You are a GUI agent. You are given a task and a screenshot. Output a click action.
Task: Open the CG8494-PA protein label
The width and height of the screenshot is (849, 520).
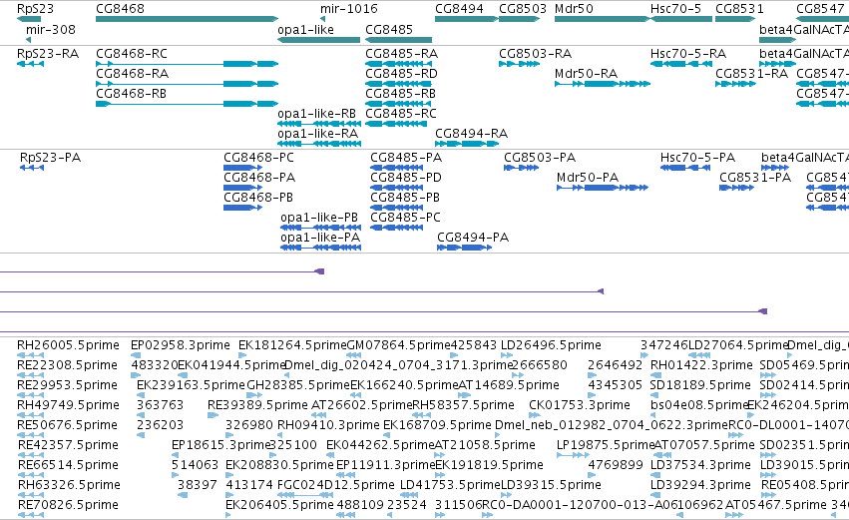pyautogui.click(x=473, y=238)
